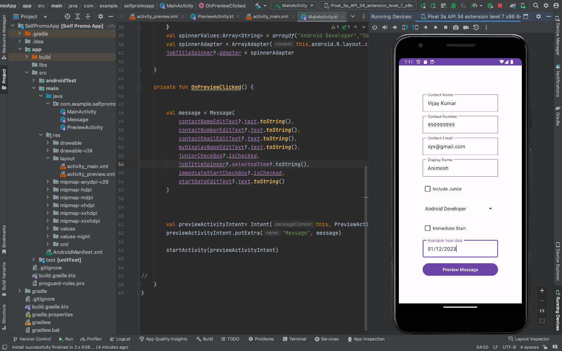Image resolution: width=562 pixels, height=351 pixels.
Task: Lower emulator volume icon
Action: pos(395,27)
